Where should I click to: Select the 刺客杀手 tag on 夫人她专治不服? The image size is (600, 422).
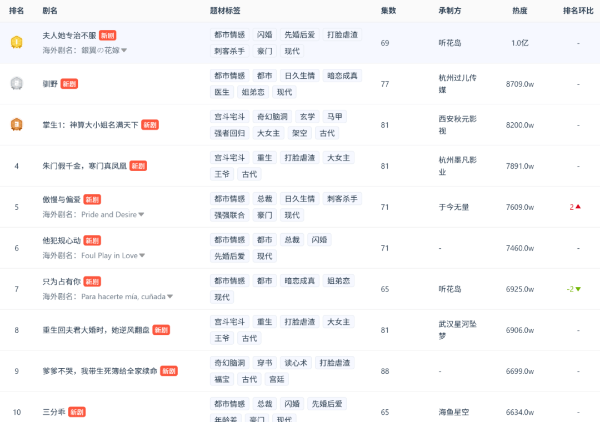pyautogui.click(x=229, y=51)
